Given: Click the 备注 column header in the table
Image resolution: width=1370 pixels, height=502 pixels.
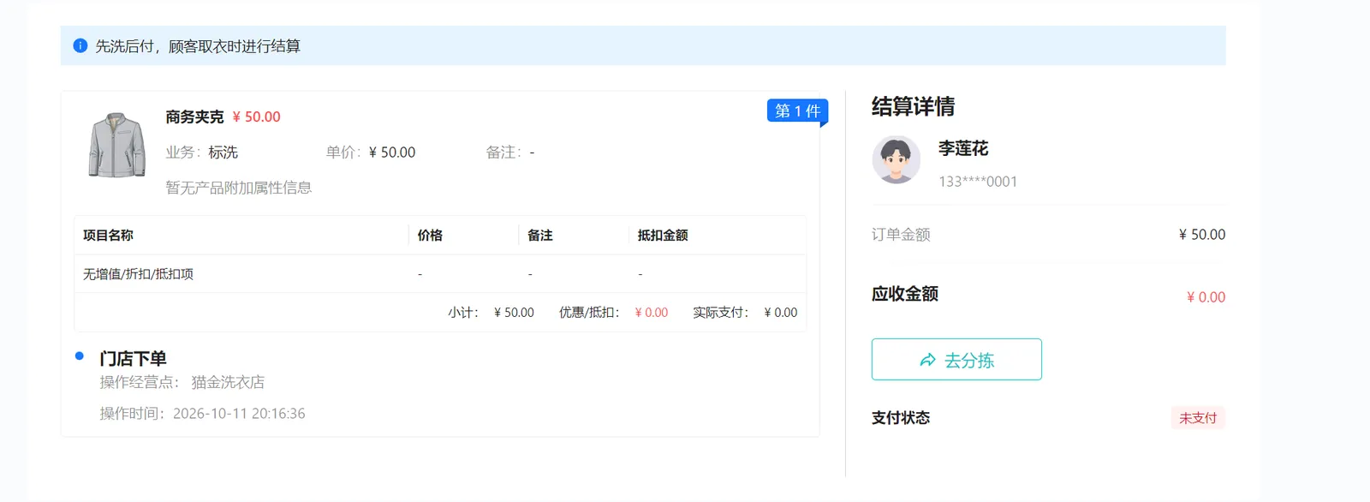Looking at the screenshot, I should coord(540,236).
